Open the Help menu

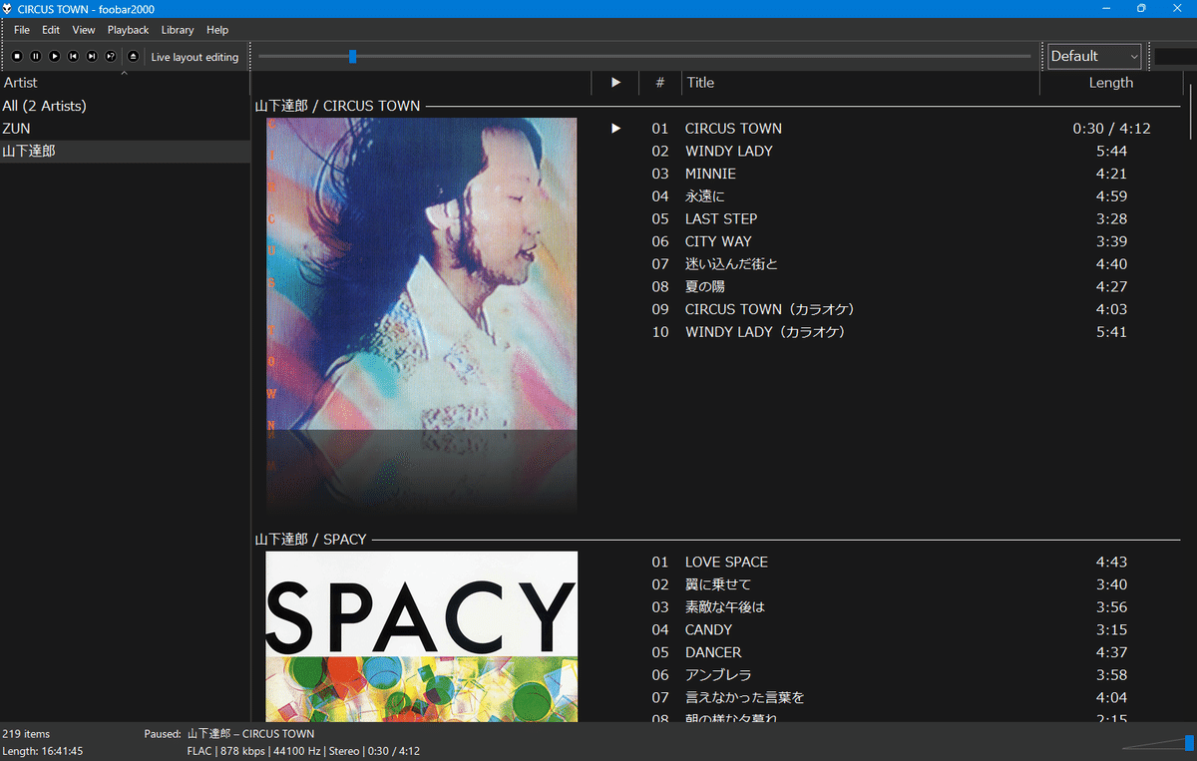[x=217, y=30]
